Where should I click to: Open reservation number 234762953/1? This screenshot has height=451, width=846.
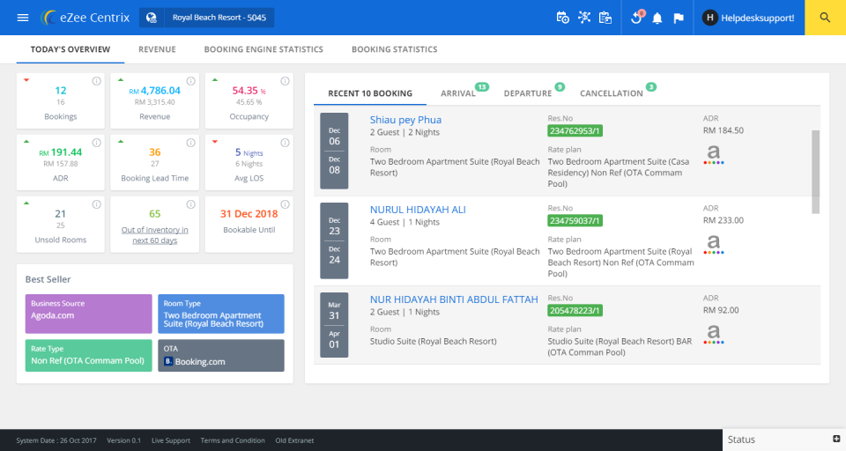pyautogui.click(x=575, y=131)
